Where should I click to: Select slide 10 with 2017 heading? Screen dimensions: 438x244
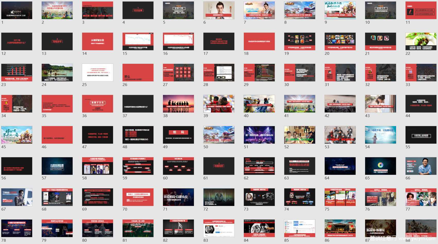381,10
